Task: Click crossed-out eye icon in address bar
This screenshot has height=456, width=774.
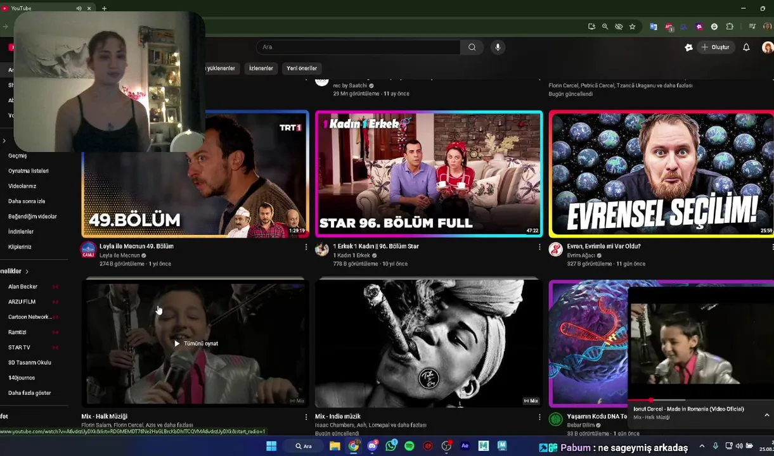Action: point(619,27)
